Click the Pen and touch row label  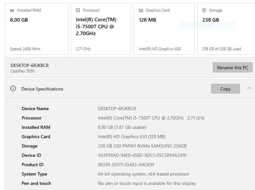36,183
